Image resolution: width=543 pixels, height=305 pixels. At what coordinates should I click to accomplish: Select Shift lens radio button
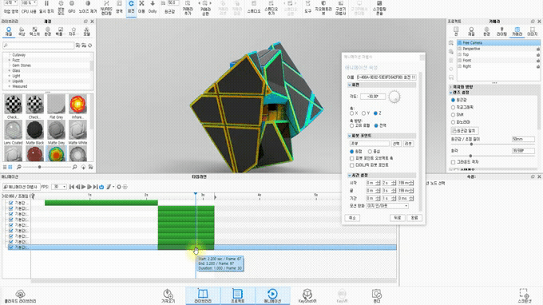pos(453,115)
